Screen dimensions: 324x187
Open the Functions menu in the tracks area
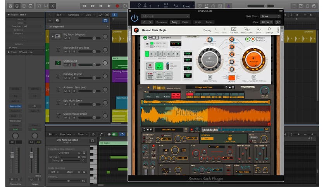point(73,15)
